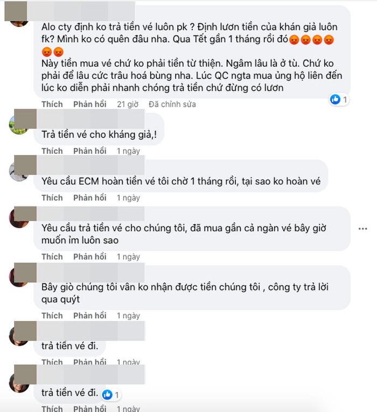Click the like reaction icon on the first comment
Image resolution: width=377 pixels, height=412 pixels.
(335, 100)
